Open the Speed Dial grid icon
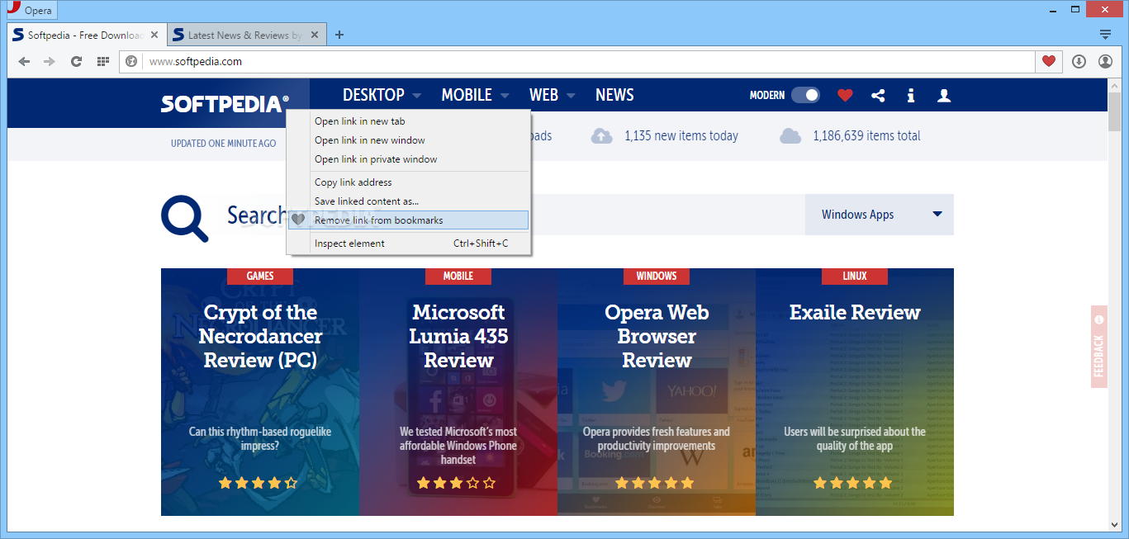Screen dimensions: 1129x539 103,61
